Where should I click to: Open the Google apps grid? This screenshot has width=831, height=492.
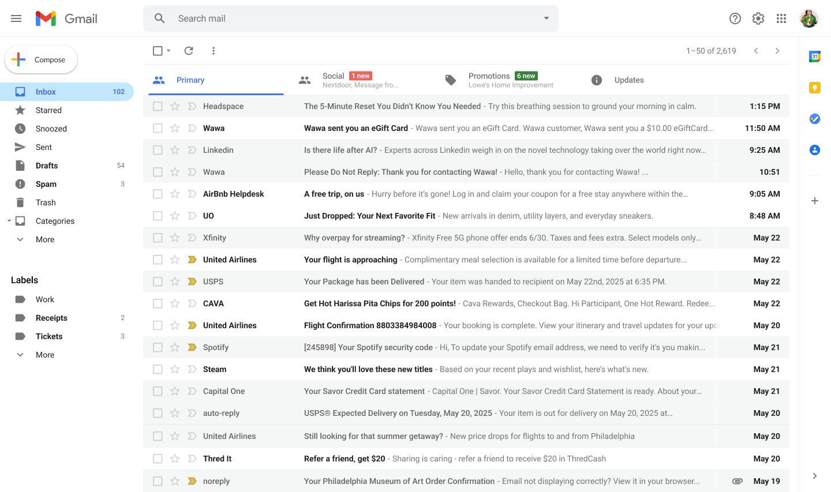coord(781,18)
